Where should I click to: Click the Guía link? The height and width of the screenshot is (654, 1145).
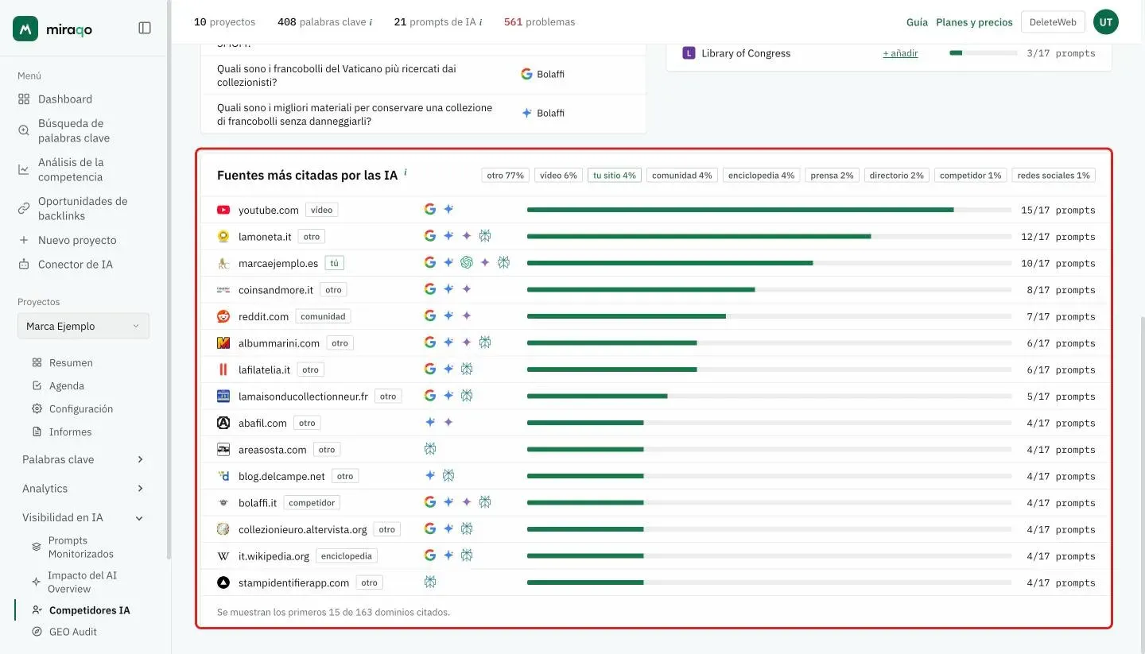917,22
